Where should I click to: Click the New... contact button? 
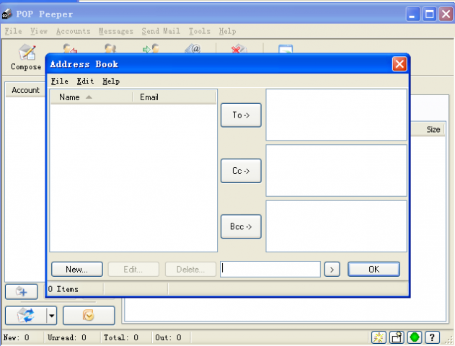tap(76, 269)
